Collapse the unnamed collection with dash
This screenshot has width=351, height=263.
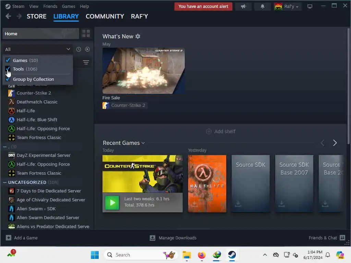click(x=5, y=147)
